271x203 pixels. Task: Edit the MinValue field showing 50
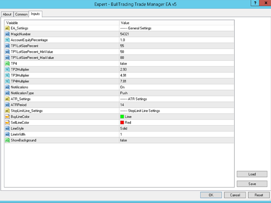177,52
